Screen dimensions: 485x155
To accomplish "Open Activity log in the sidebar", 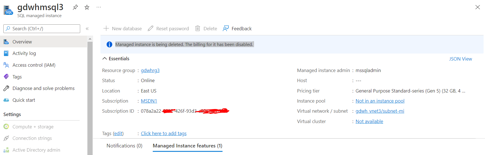I will pos(44,53).
